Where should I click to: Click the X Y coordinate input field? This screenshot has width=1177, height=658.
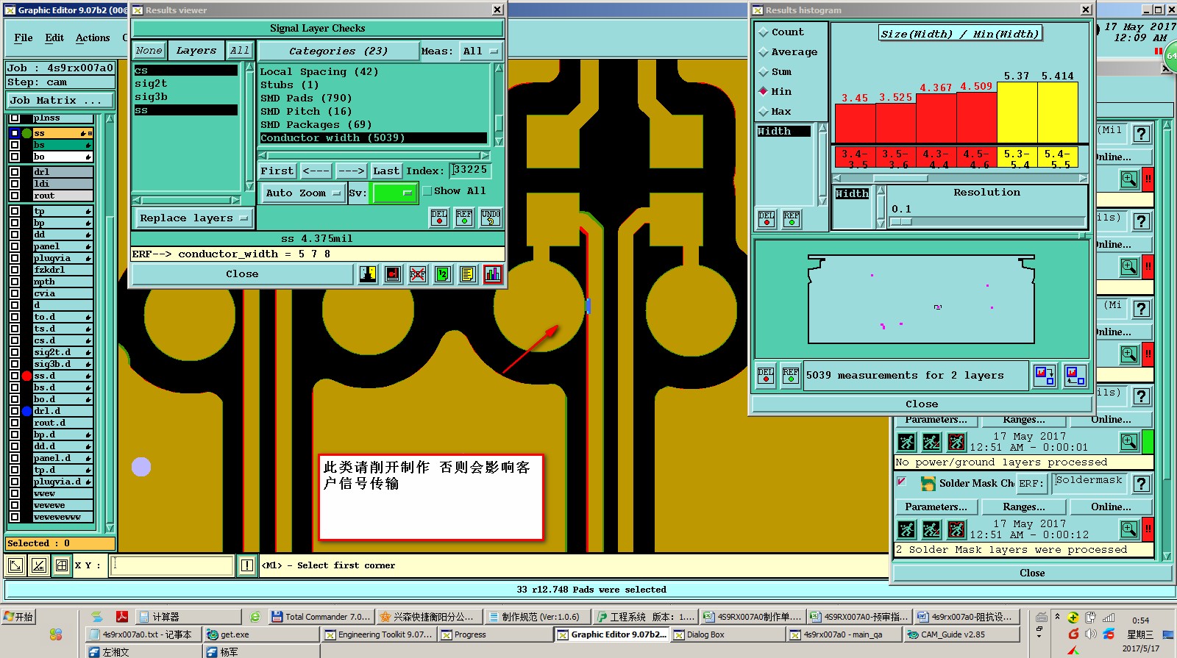pos(172,565)
